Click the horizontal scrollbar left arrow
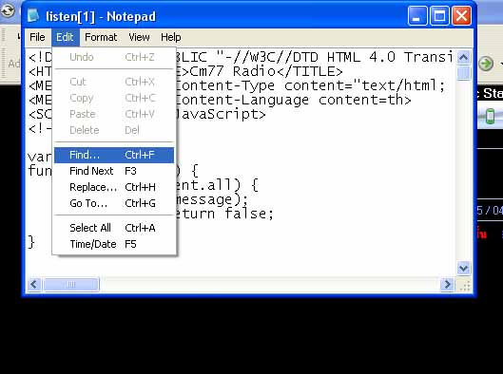This screenshot has height=374, width=503. (34, 285)
